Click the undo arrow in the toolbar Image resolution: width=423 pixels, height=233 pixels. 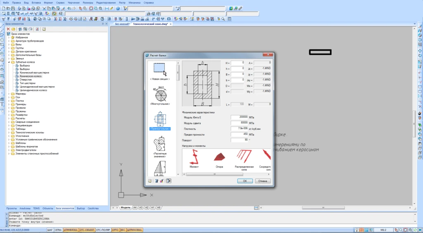[x=69, y=8]
